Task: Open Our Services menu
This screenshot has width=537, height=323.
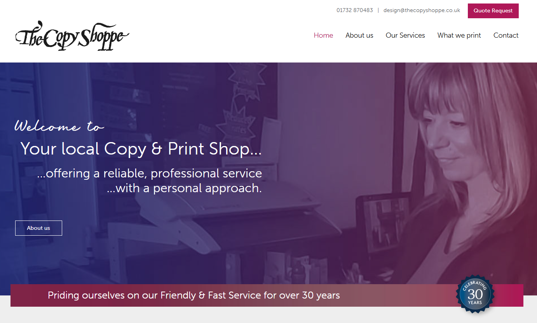Action: click(405, 35)
